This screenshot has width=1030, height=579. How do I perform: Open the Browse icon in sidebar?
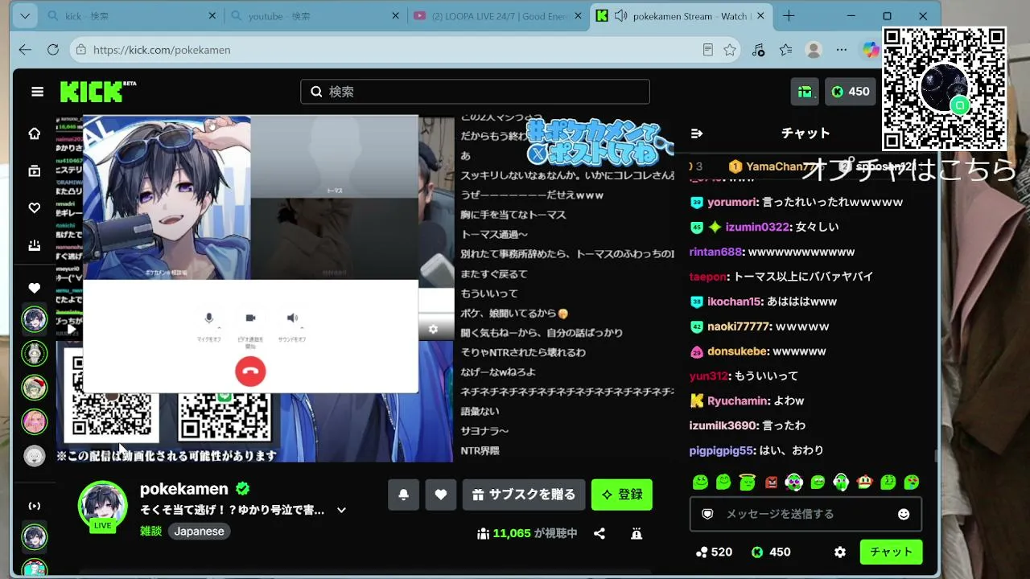tap(35, 170)
